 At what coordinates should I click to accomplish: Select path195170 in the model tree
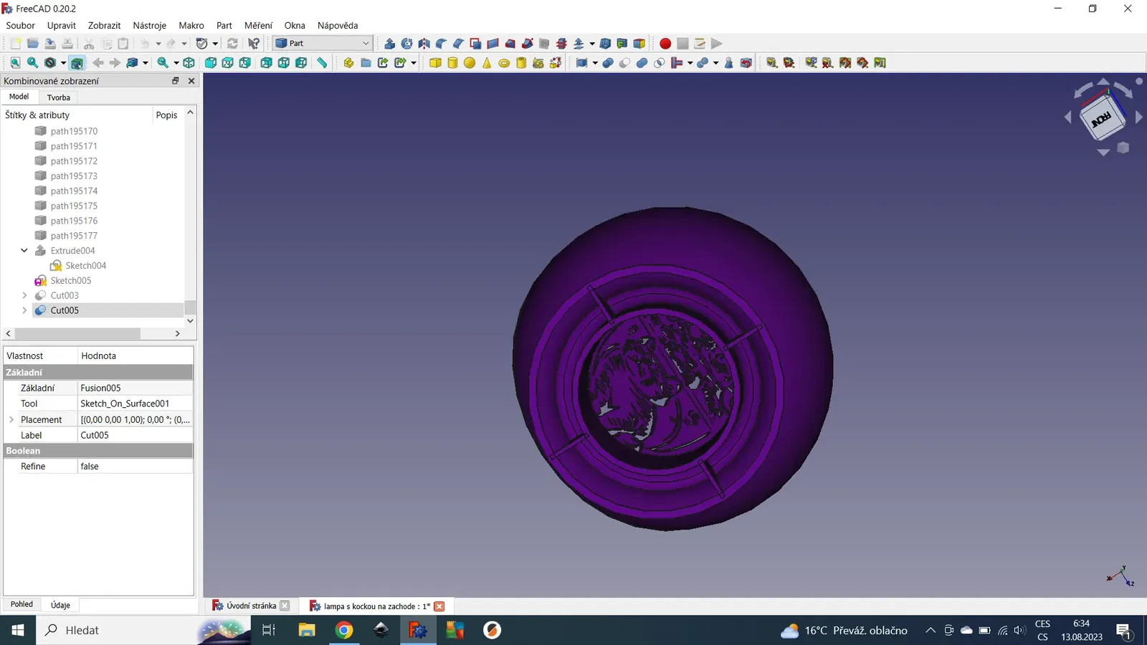click(74, 131)
